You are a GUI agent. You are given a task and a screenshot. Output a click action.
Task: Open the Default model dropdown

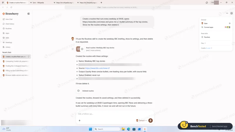click(x=141, y=121)
